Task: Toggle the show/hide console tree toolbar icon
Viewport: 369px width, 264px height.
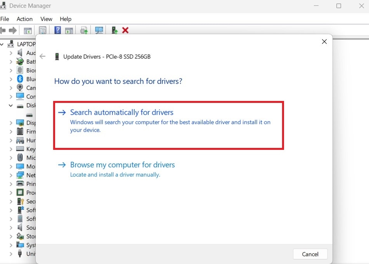Action: 28,30
